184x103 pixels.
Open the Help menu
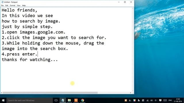tap(24, 5)
